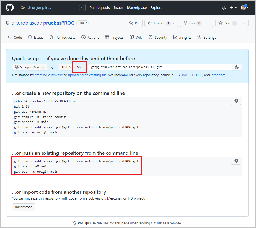Follow the creating a new file link
The width and height of the screenshot is (256, 228).
[49, 75]
